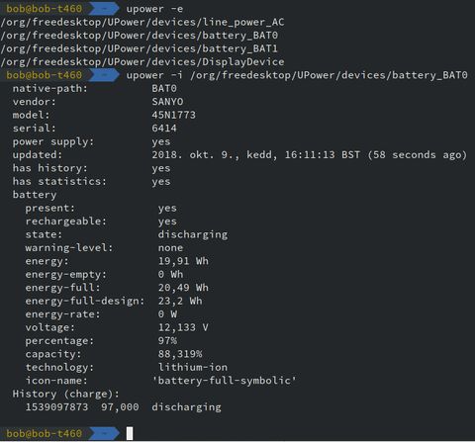
Task: Click the 'upower -e' command text
Action: (x=154, y=9)
